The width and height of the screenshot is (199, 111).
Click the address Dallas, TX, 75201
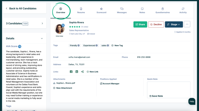point(76,65)
